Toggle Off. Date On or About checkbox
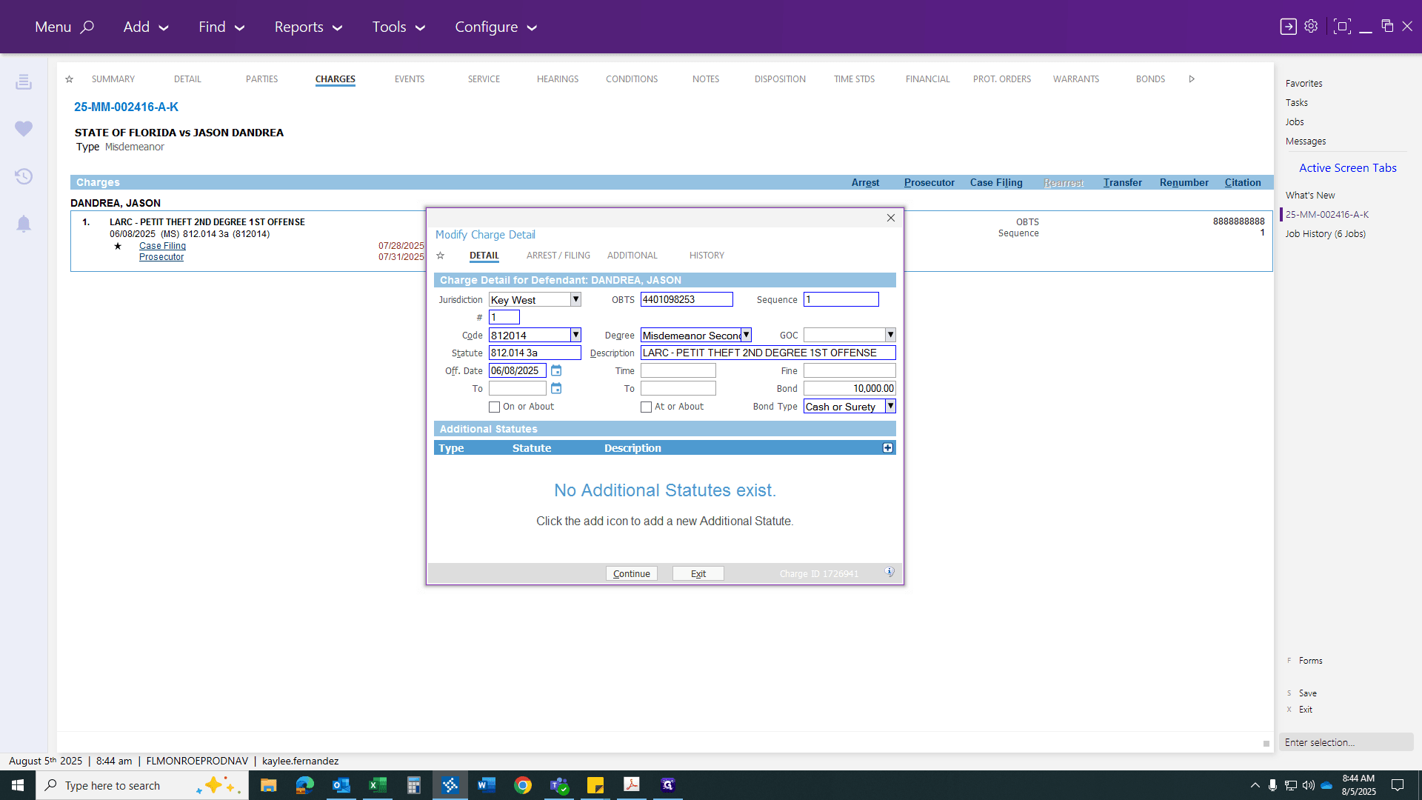Viewport: 1422px width, 800px height. tap(494, 407)
